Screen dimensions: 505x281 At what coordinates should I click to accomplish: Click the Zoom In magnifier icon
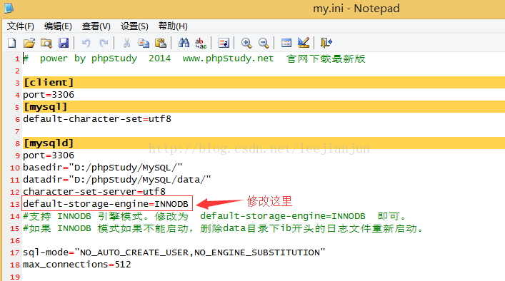pyautogui.click(x=246, y=43)
